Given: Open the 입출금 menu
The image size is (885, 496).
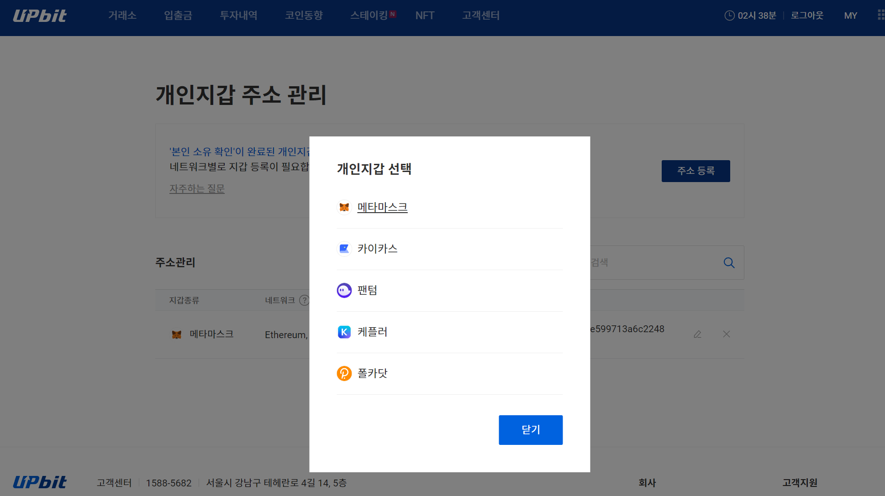Looking at the screenshot, I should pos(178,16).
